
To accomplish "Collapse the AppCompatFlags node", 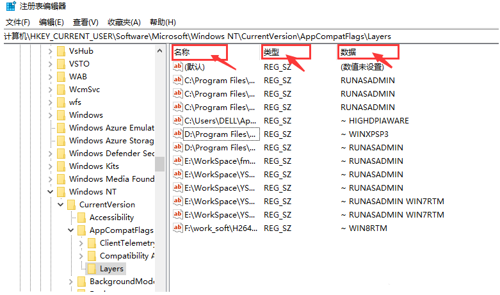I will (71, 230).
